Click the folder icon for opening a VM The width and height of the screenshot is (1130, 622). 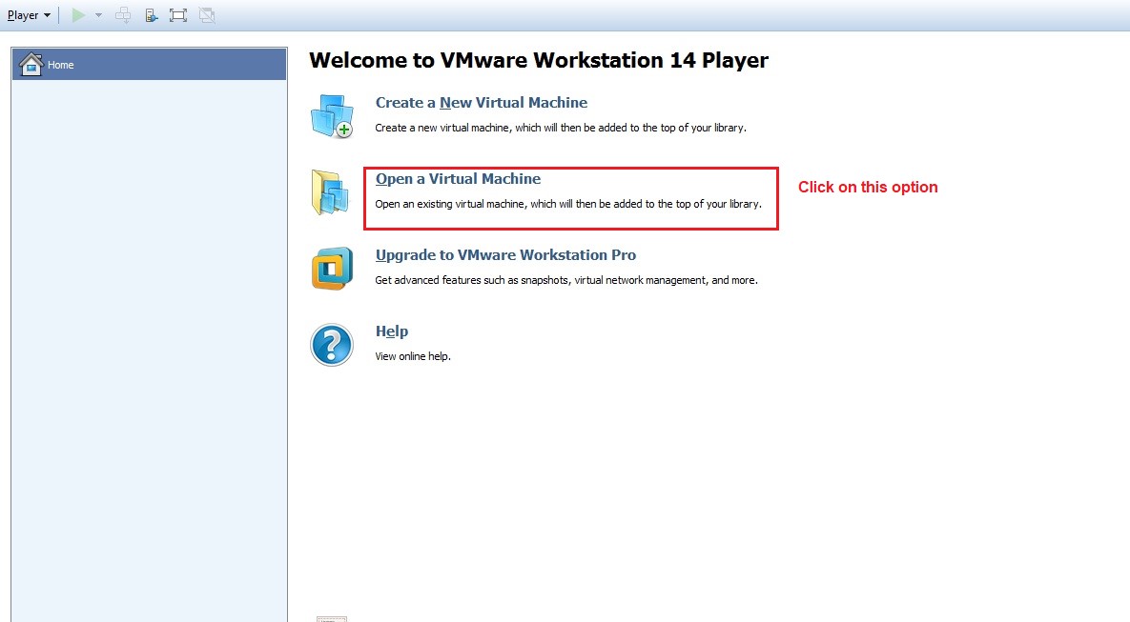tap(330, 192)
